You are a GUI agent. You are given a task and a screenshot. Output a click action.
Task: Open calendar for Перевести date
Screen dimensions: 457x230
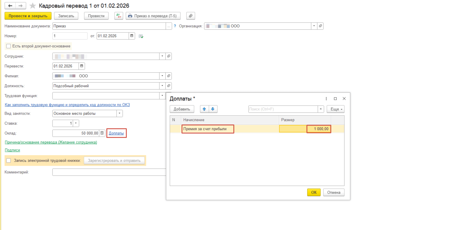(x=82, y=66)
